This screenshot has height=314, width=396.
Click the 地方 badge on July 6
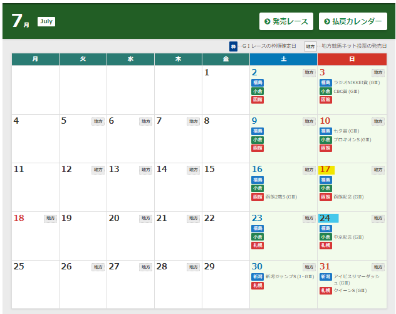pos(146,121)
